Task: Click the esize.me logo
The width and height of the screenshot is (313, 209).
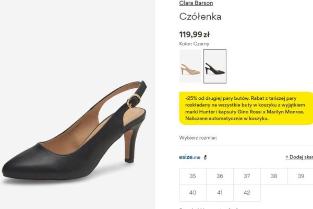Action: click(x=189, y=157)
